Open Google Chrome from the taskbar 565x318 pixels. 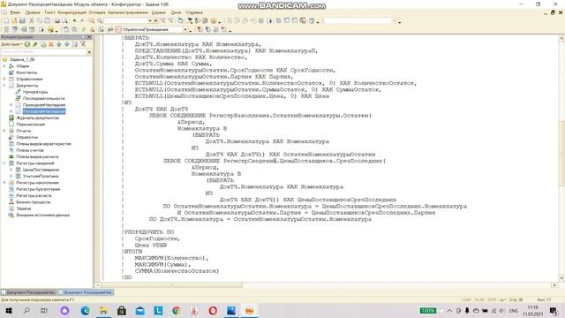177,310
